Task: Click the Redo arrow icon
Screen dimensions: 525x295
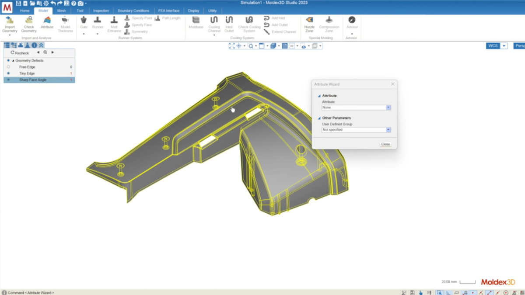Action: point(60,3)
